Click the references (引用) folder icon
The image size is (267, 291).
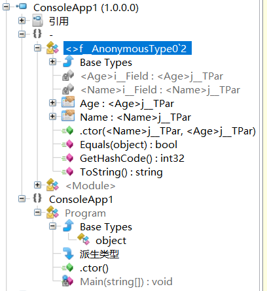(37, 20)
